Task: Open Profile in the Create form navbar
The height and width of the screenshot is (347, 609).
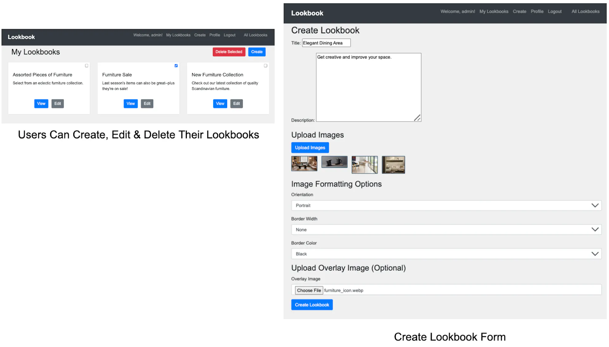Action: tap(537, 11)
